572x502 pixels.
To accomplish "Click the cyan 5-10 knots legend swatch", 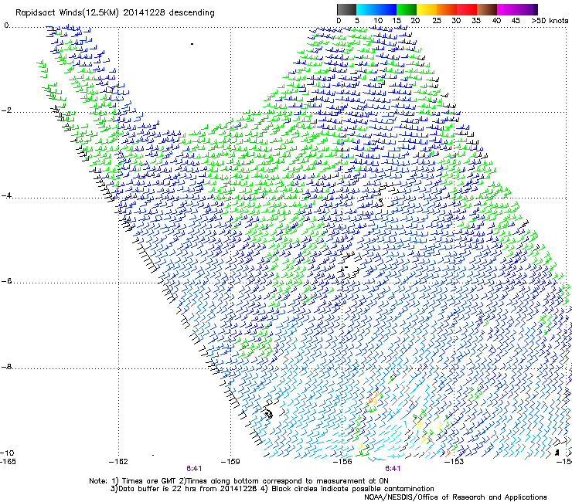I will (x=366, y=9).
